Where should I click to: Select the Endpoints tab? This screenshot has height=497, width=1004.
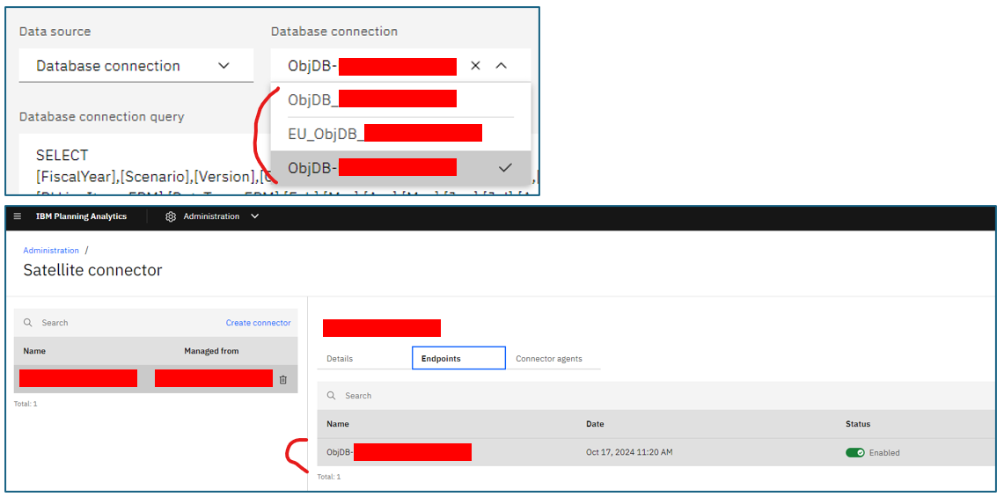(458, 359)
